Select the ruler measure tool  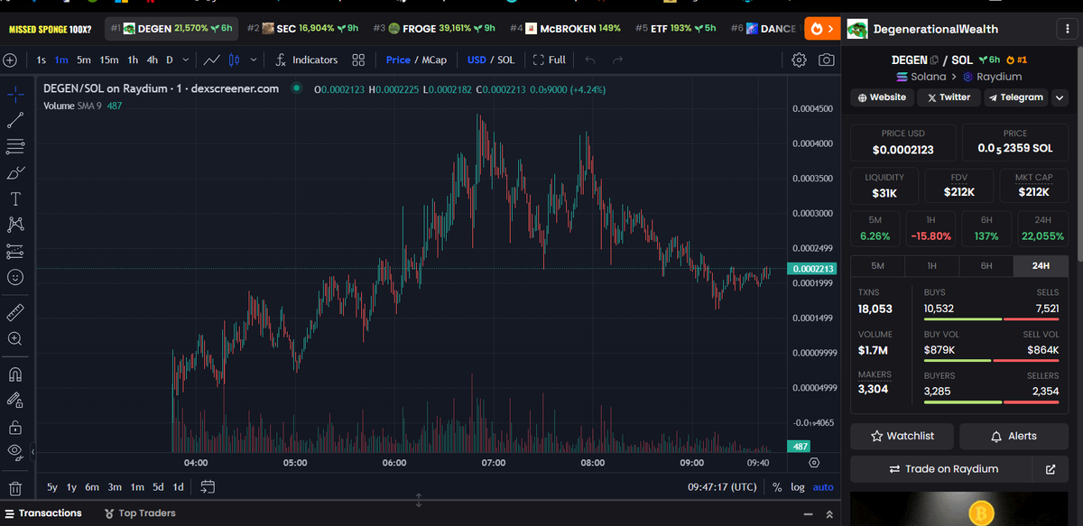15,312
